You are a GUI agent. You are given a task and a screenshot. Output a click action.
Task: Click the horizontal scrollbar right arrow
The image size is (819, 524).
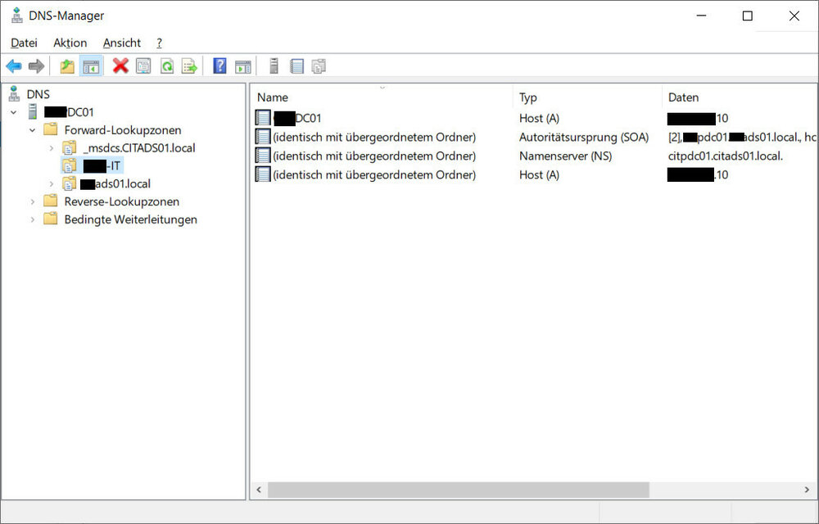[809, 490]
